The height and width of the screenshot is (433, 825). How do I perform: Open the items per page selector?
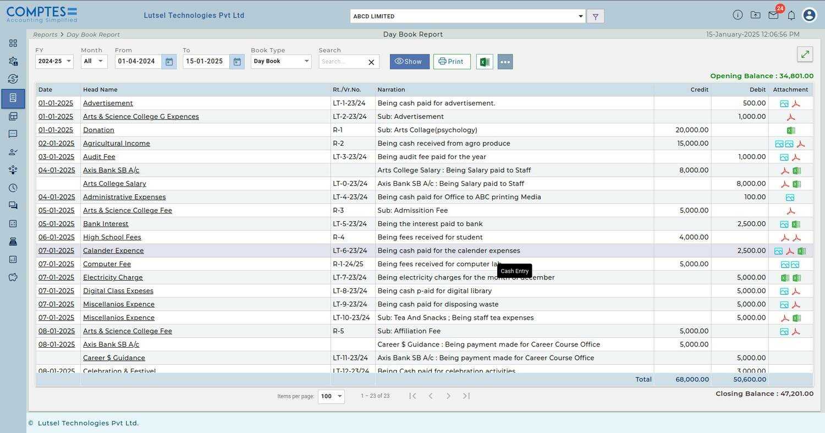coord(331,396)
